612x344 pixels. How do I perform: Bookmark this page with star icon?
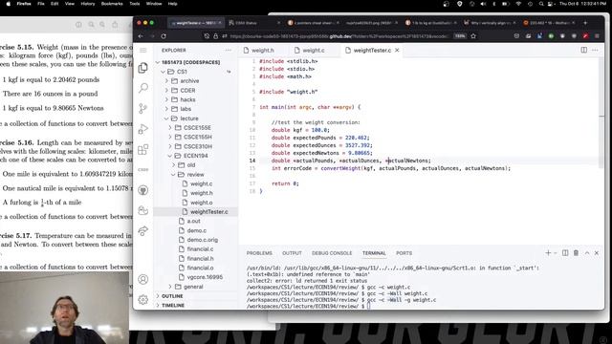tap(473, 36)
